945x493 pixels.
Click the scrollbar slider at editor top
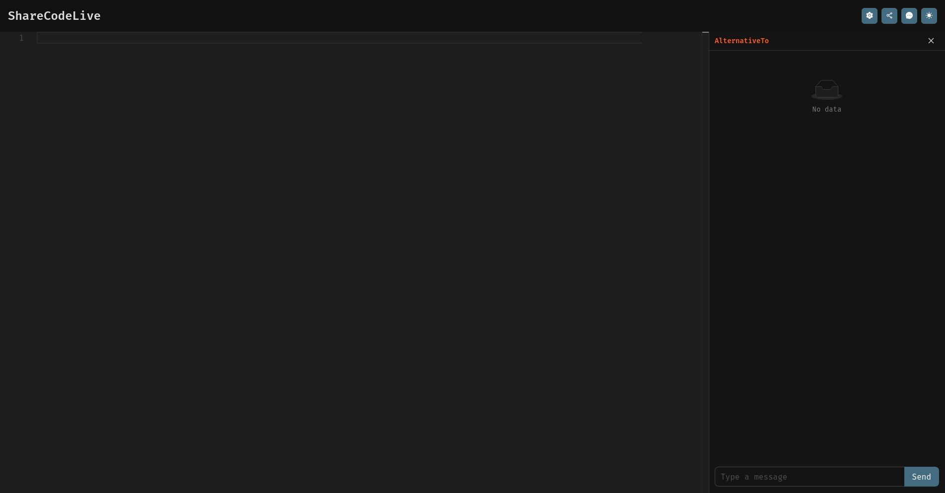(x=705, y=32)
